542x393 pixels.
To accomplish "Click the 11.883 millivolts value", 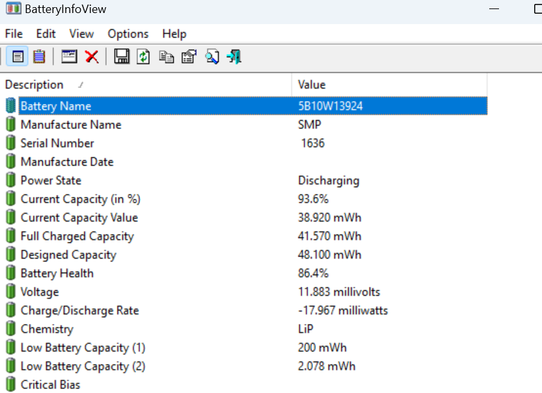I will (339, 291).
